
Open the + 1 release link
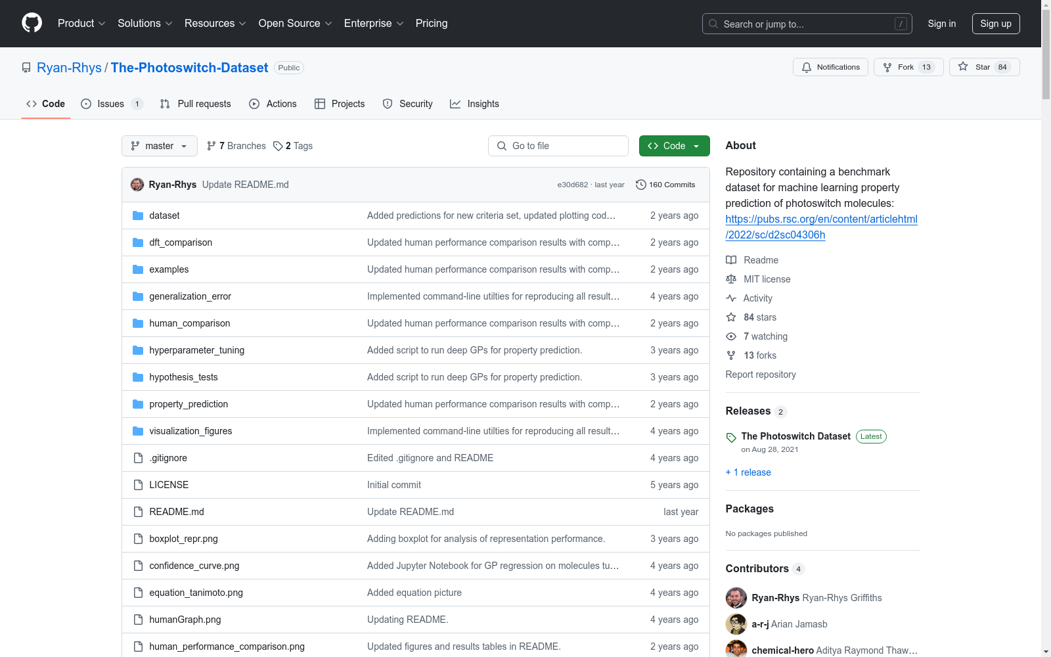(748, 472)
